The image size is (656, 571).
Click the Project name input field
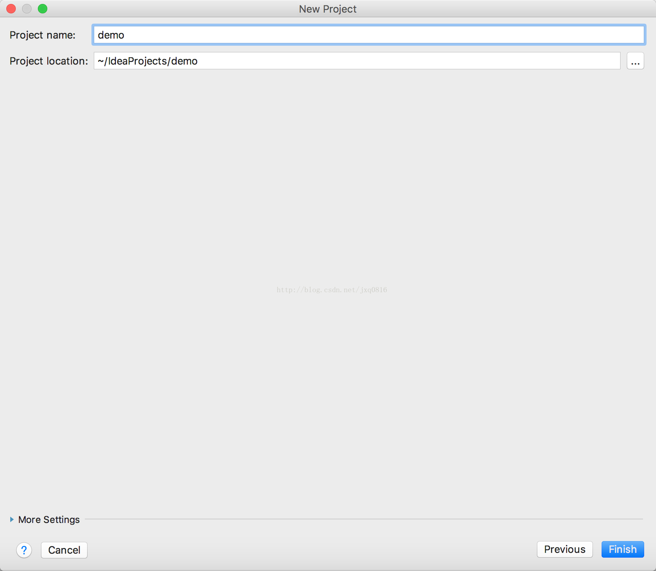[369, 35]
